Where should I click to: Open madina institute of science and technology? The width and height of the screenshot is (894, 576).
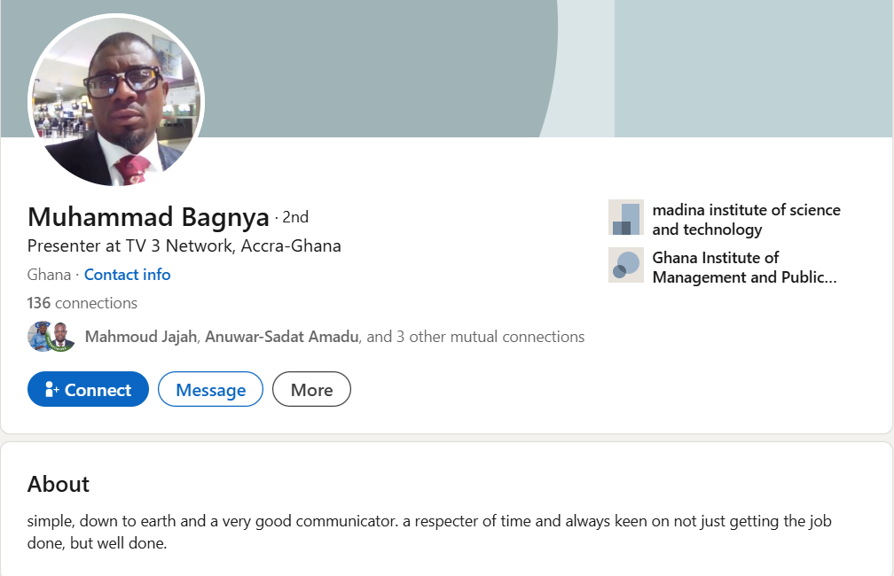(747, 220)
